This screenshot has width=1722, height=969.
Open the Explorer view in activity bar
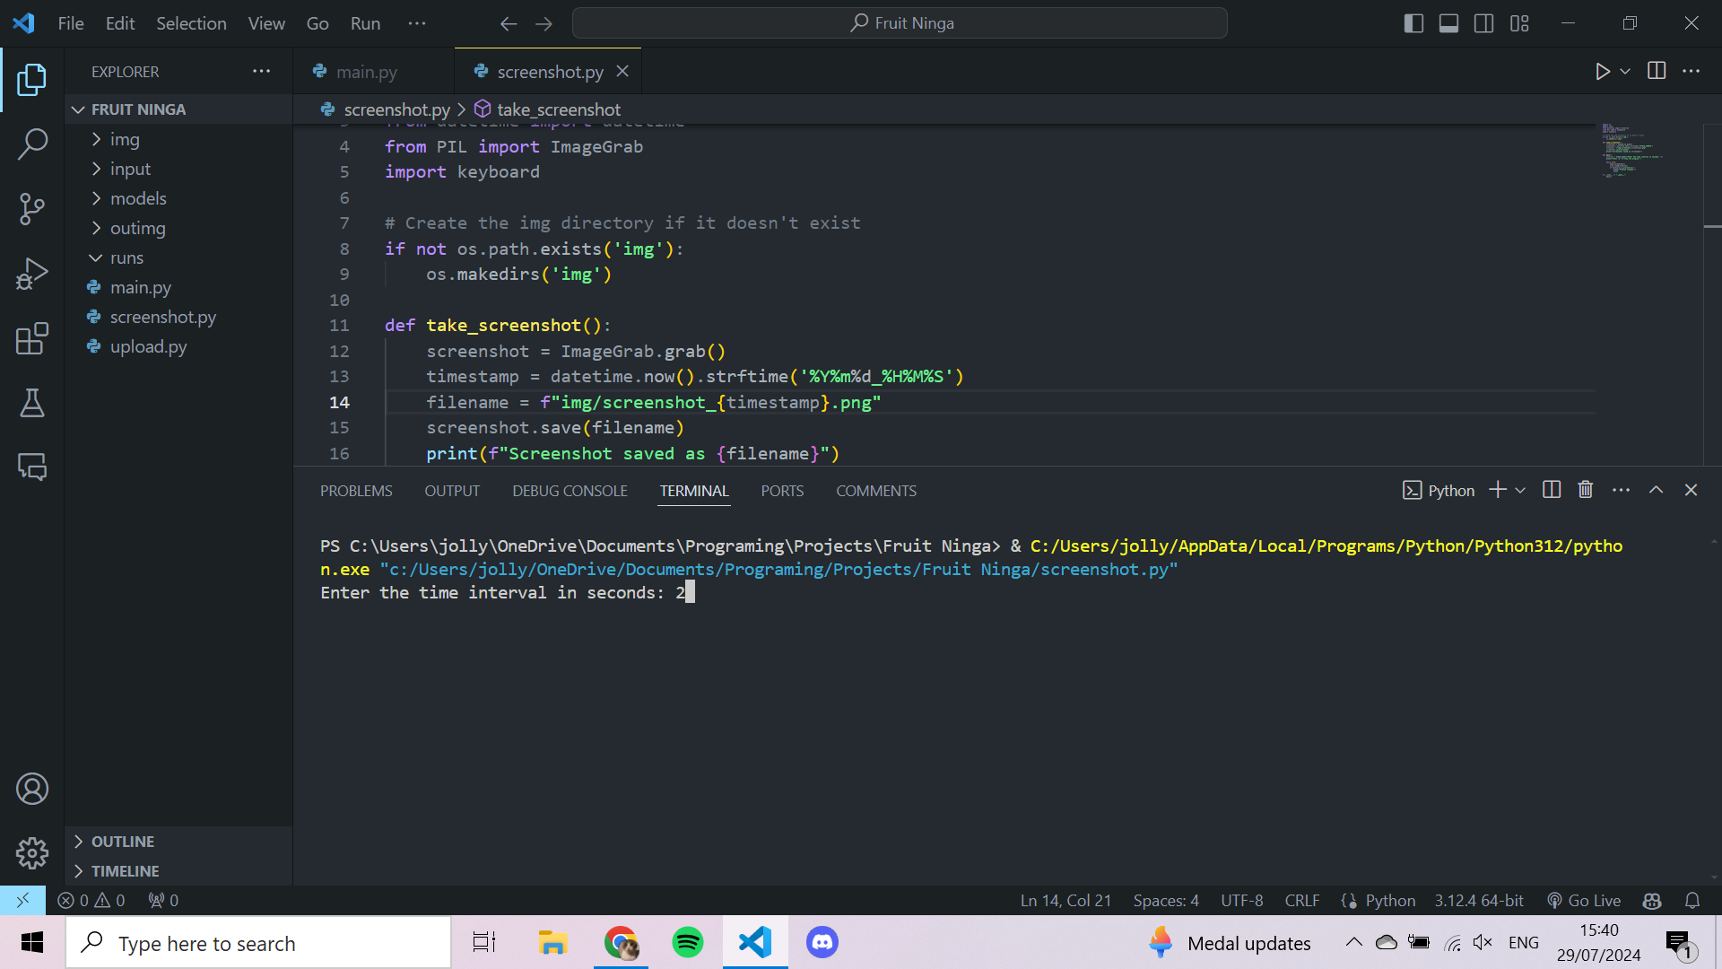point(32,80)
